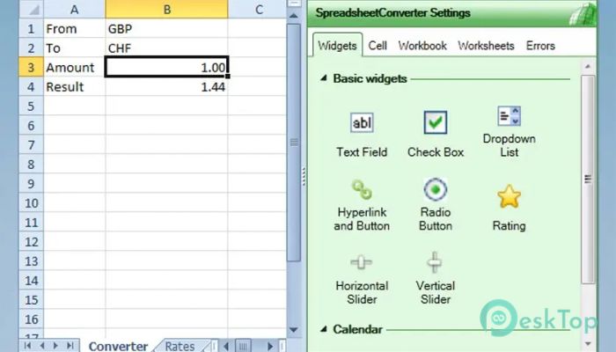Click the Result label cell
Screen dimensions: 616x352
[74, 87]
